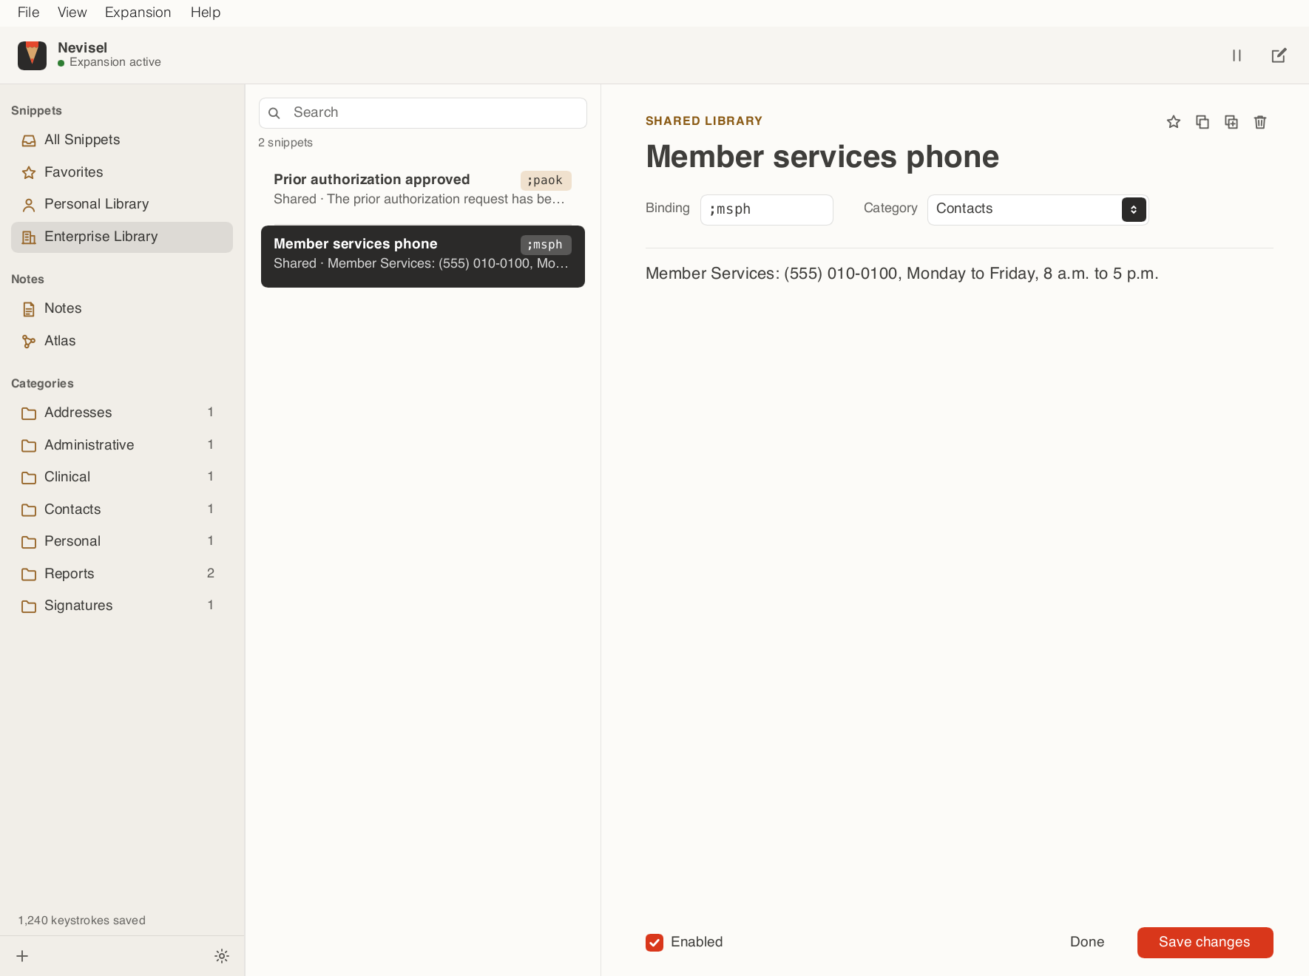This screenshot has height=976, width=1309.
Task: Pause expansion with the pause icon
Action: tap(1237, 55)
